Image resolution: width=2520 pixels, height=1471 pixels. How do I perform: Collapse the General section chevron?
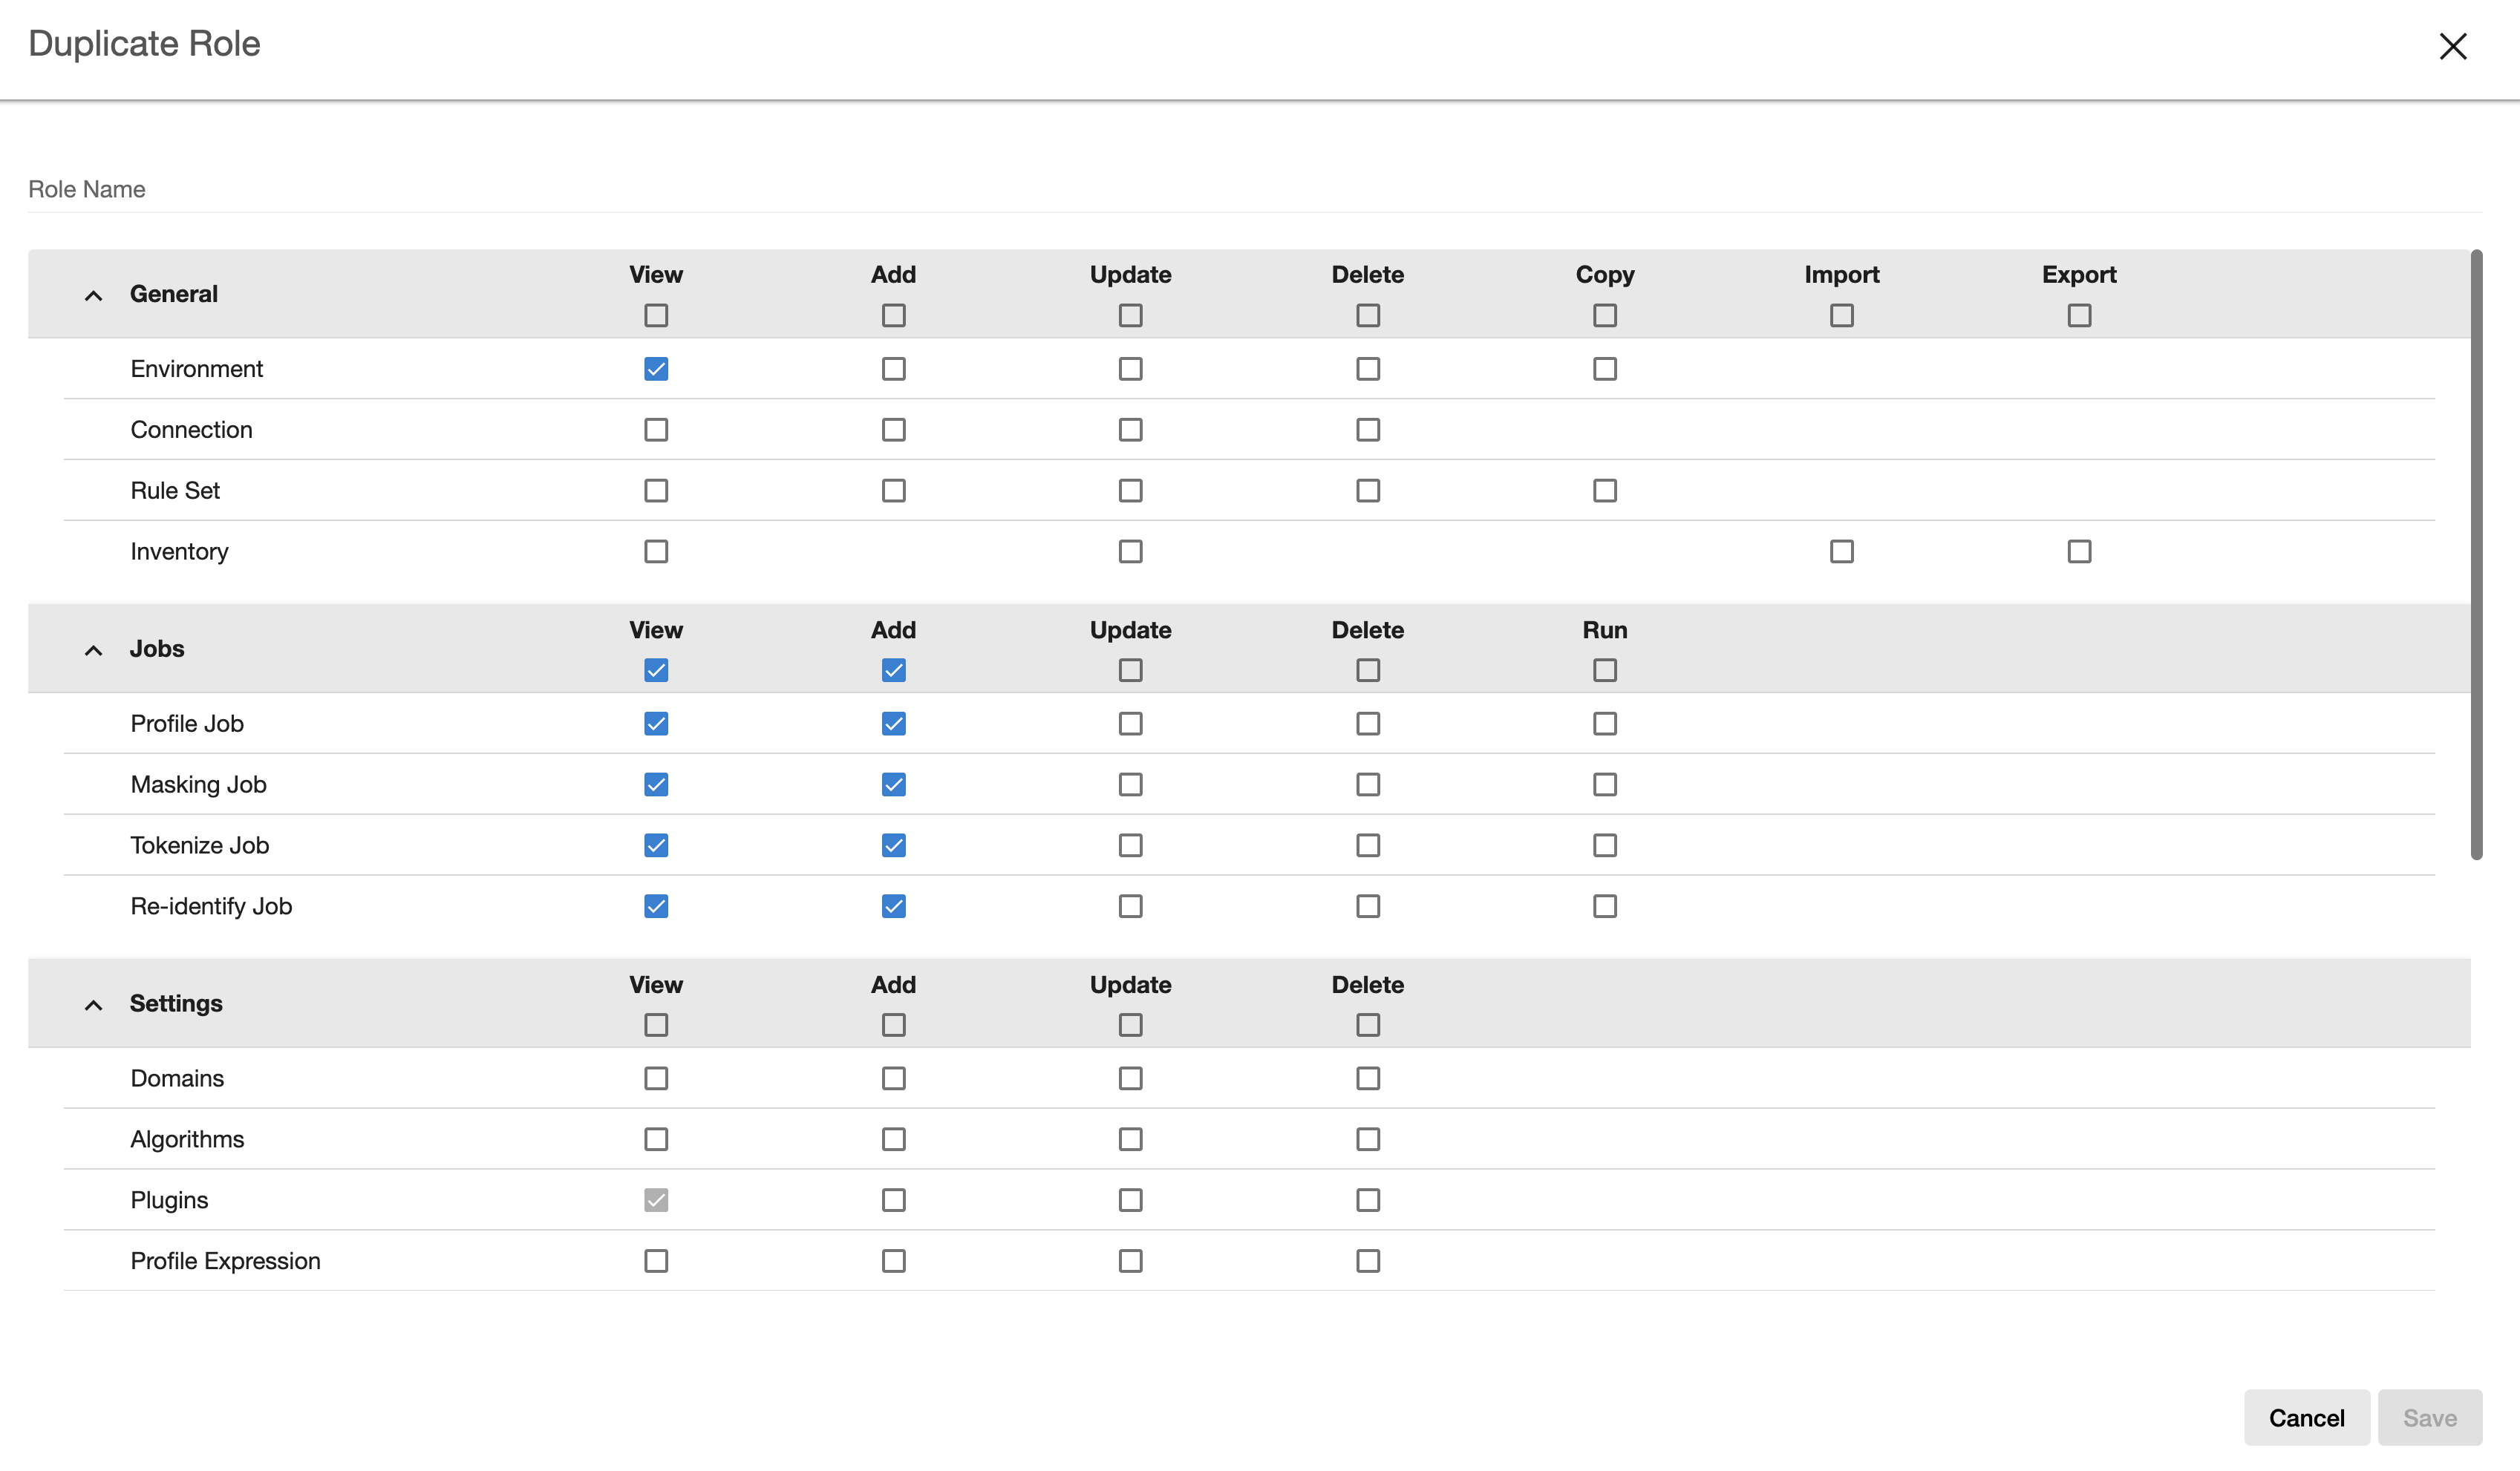pos(93,296)
